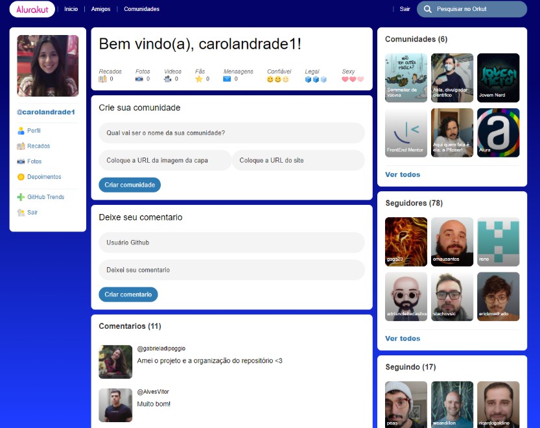The width and height of the screenshot is (540, 428).
Task: Focus the Usuário Github input field
Action: click(231, 243)
